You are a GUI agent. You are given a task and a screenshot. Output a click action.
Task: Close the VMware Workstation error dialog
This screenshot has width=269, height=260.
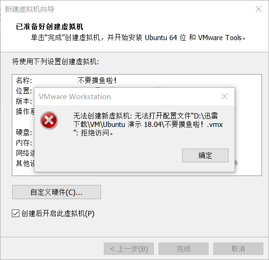pyautogui.click(x=225, y=96)
